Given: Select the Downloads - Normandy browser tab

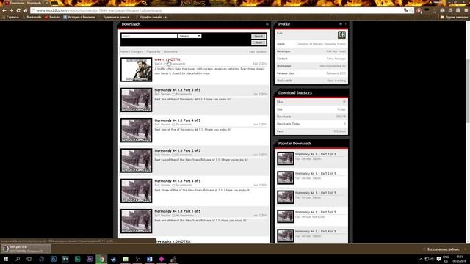Looking at the screenshot, I should [x=26, y=3].
